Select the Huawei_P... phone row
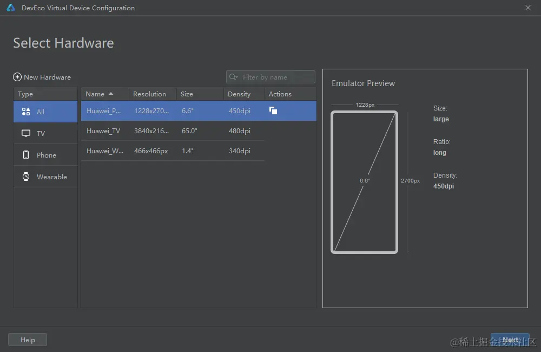Screen dimensions: 541x352 click(x=199, y=111)
